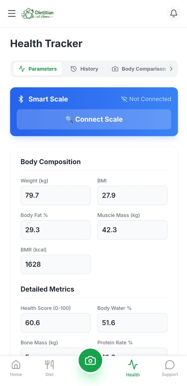Open the notification bell
The image size is (187, 386).
pos(174,13)
